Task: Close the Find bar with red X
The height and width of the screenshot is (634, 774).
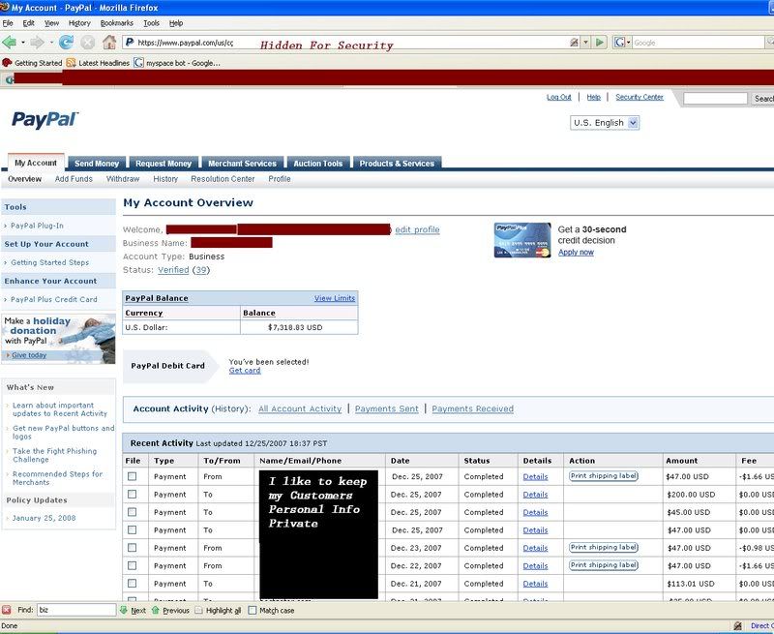Action: tap(7, 610)
